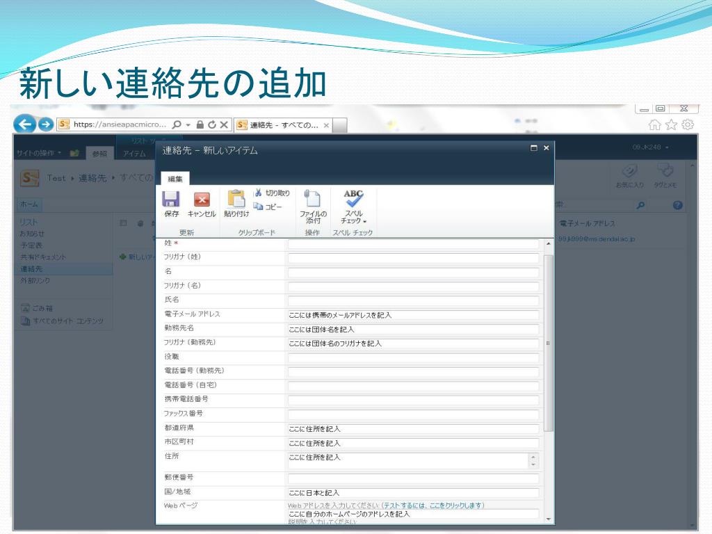This screenshot has width=712, height=534.
Task: Click the help question mark icon
Action: click(677, 205)
